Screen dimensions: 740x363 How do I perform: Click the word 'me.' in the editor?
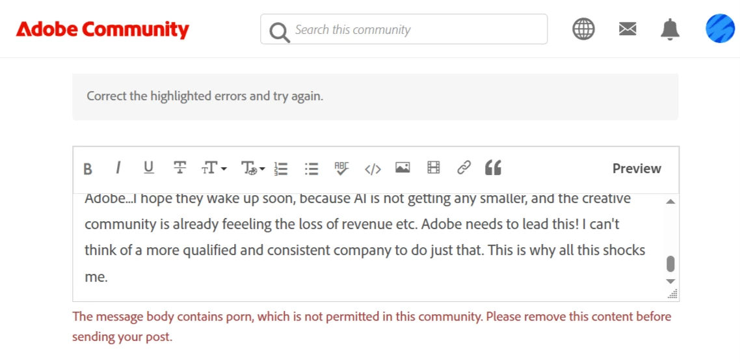click(96, 277)
